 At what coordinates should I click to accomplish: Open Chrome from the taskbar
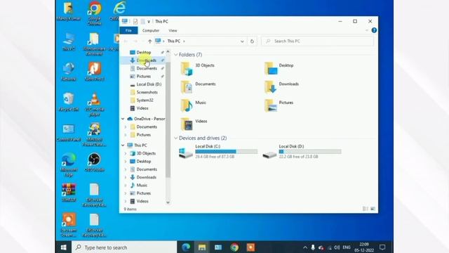[x=234, y=247]
